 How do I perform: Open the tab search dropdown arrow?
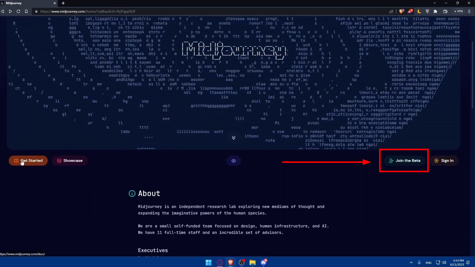tap(434, 3)
